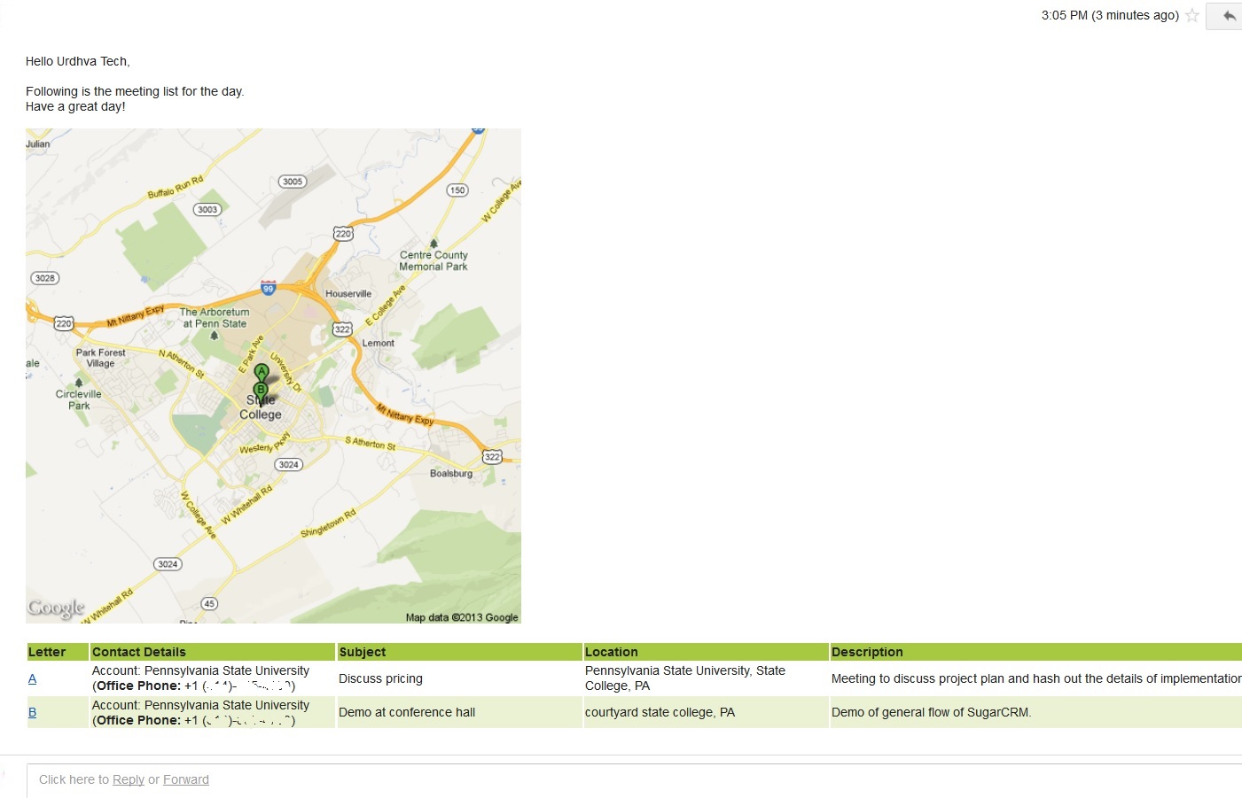Click 'Park Forest Village' map label
This screenshot has height=798, width=1242.
pyautogui.click(x=100, y=358)
